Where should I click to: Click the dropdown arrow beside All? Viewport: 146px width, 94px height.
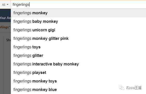8,5
